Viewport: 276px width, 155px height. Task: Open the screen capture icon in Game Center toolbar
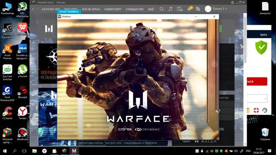pyautogui.click(x=179, y=9)
